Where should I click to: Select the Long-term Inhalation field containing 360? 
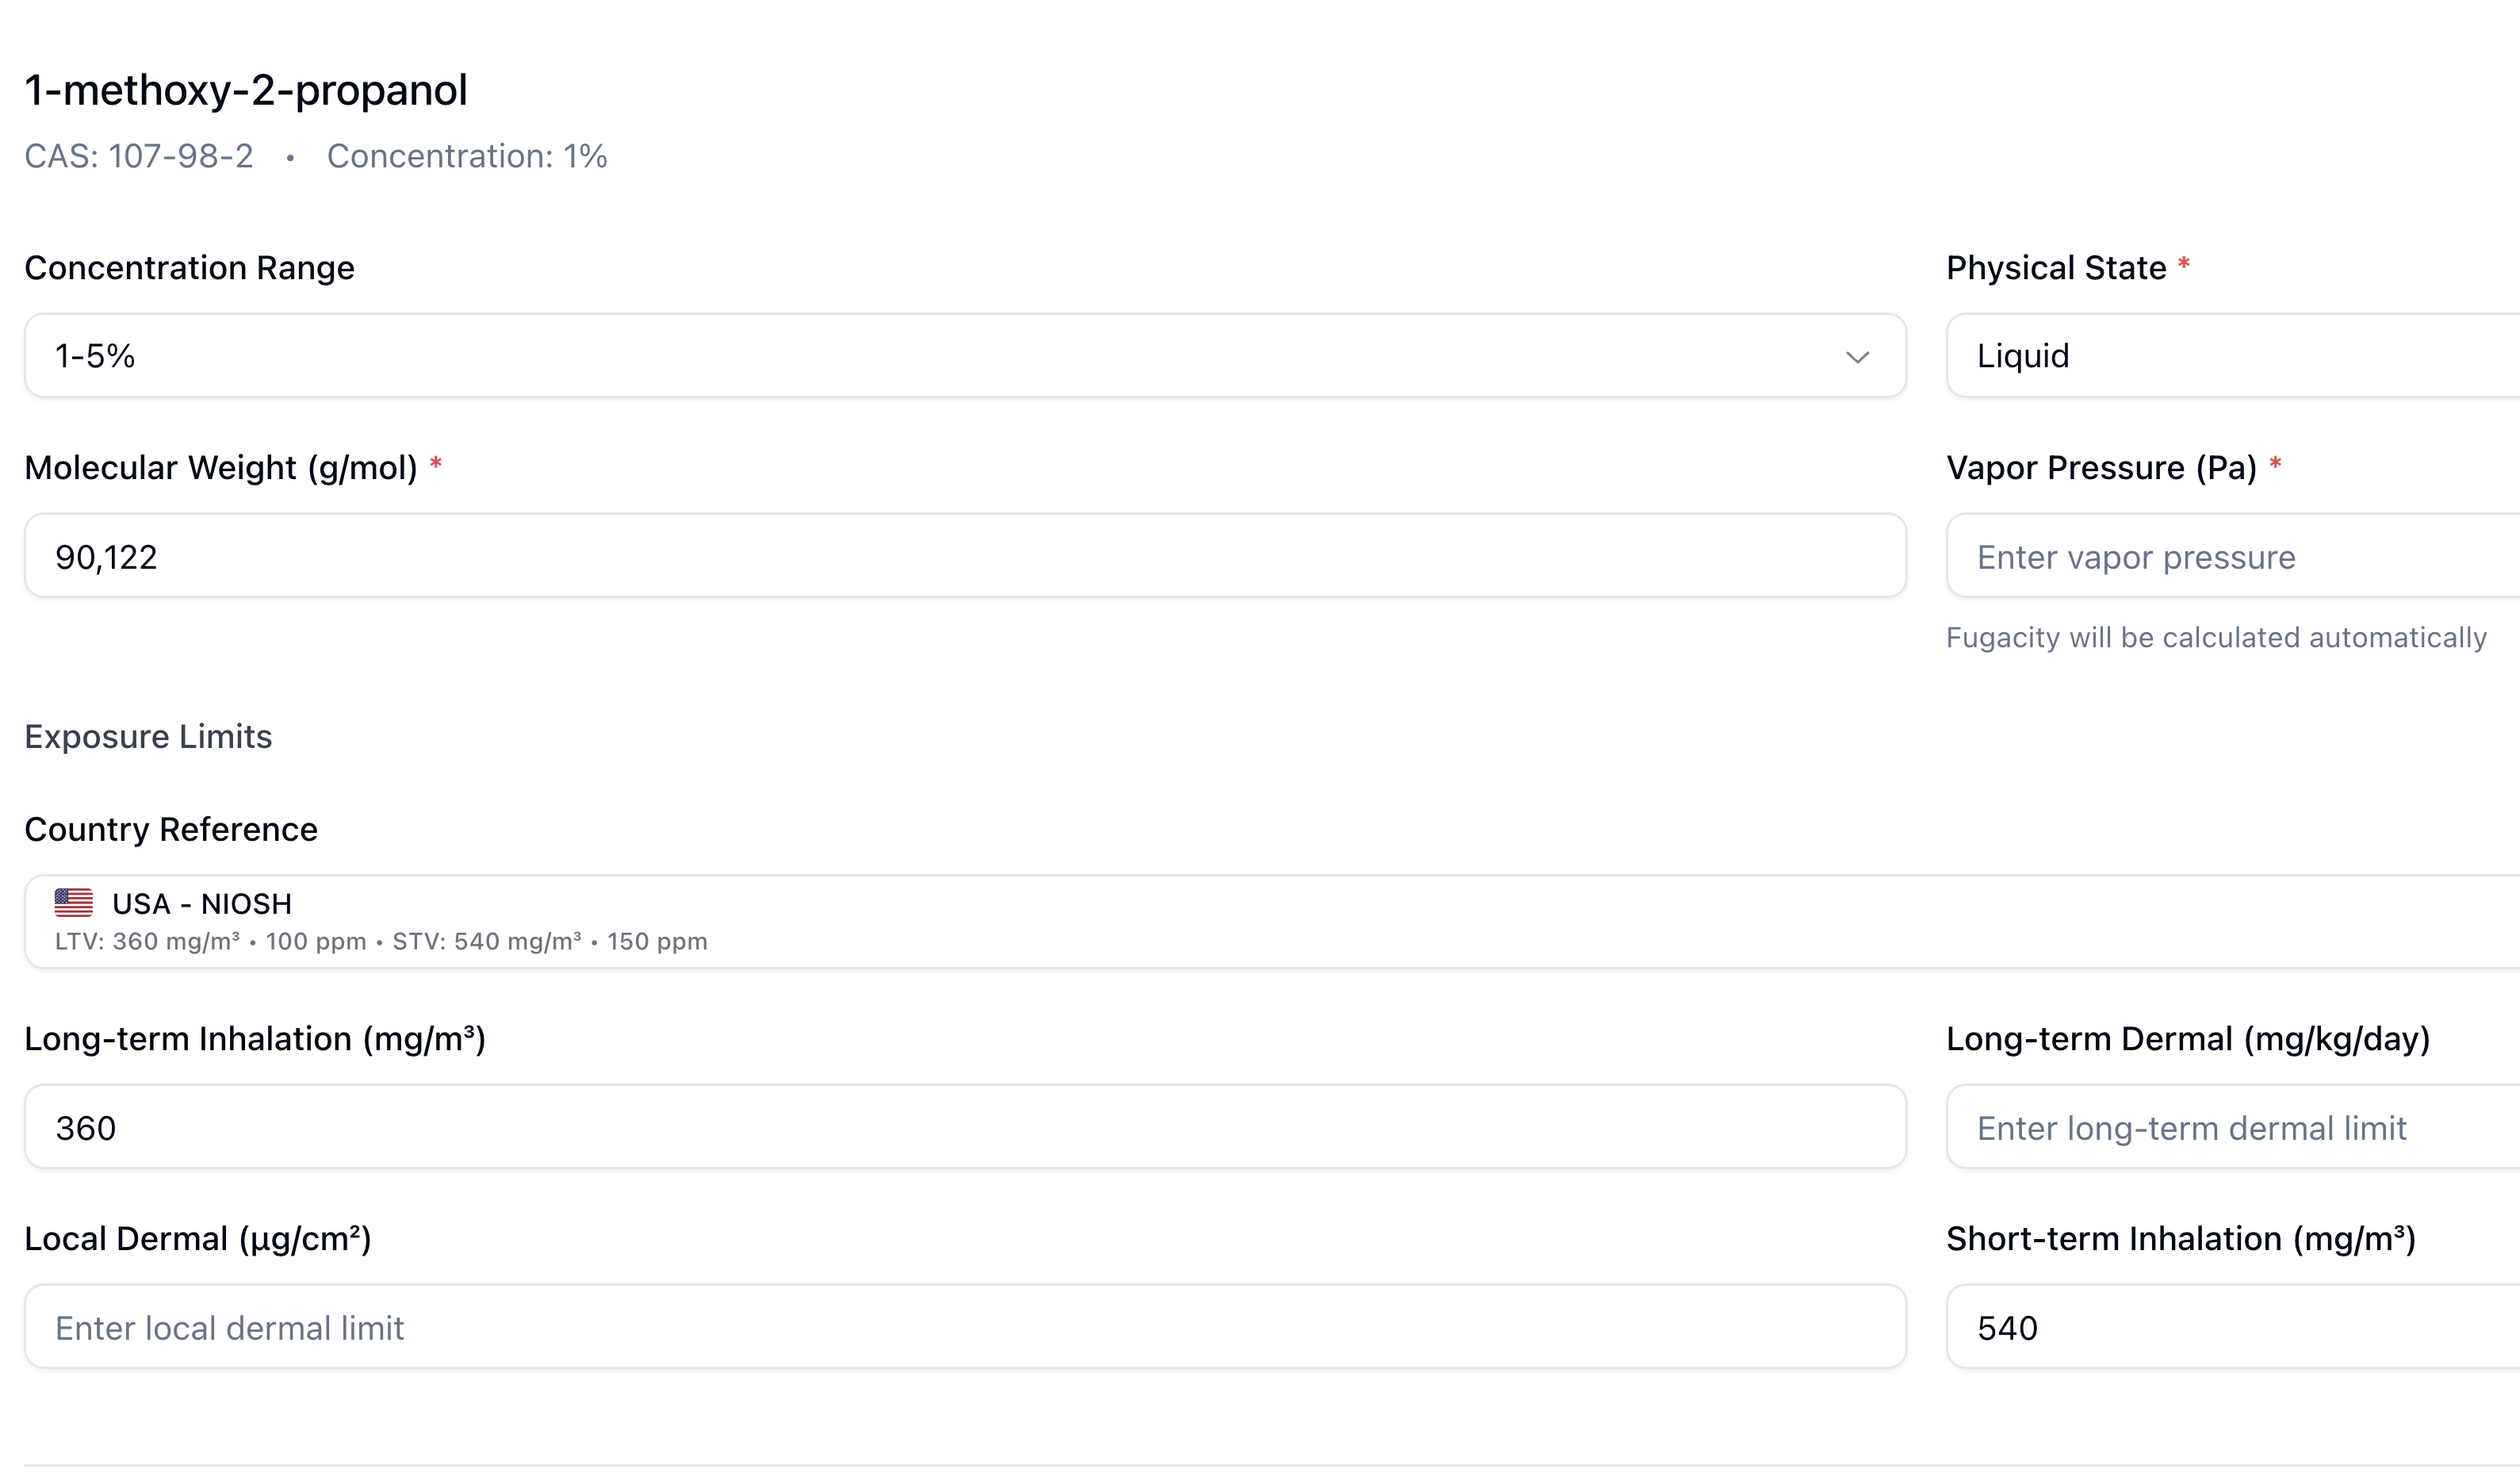(965, 1127)
